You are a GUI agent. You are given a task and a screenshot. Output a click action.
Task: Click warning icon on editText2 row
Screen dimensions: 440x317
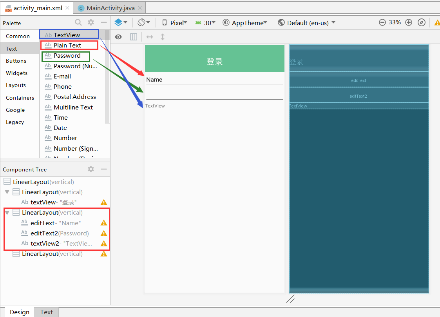coord(104,233)
